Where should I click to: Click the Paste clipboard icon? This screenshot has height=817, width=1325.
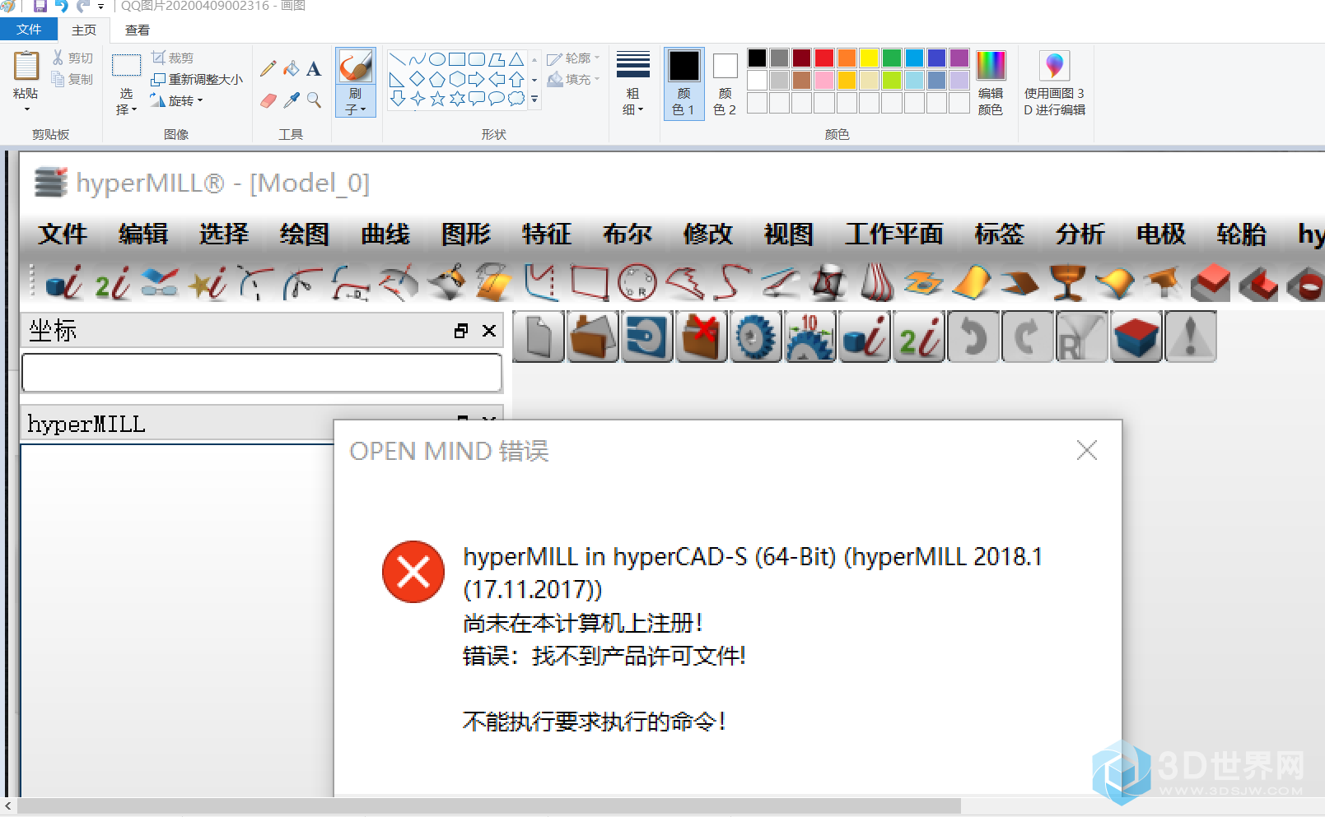[x=26, y=66]
